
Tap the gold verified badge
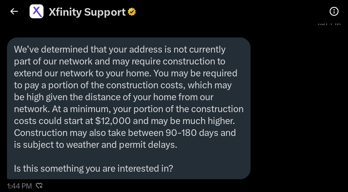[x=132, y=12]
